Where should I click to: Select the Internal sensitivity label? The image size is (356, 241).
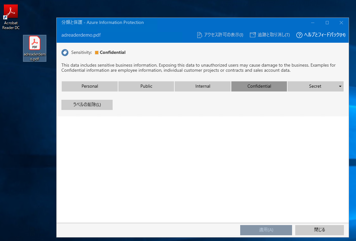pos(202,86)
